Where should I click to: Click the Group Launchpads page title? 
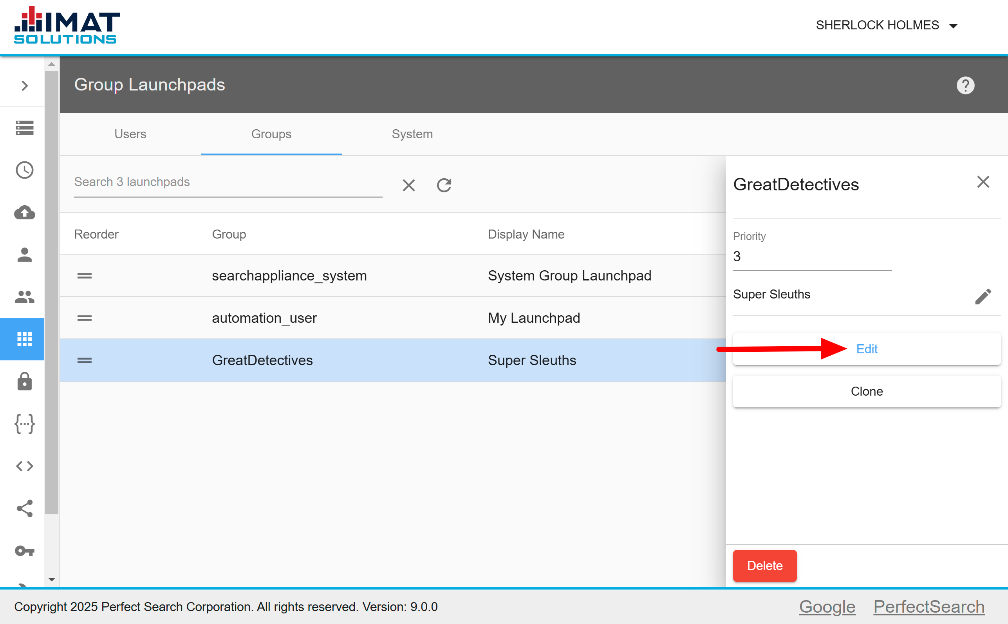coord(149,85)
